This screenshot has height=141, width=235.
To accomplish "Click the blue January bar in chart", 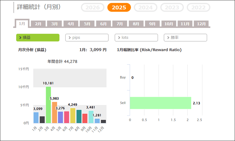I will point(36,118).
